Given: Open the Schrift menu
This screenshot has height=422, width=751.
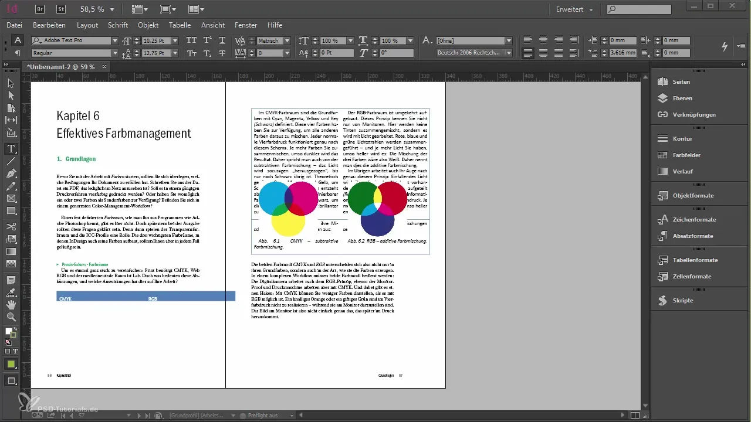Looking at the screenshot, I should click(x=118, y=26).
